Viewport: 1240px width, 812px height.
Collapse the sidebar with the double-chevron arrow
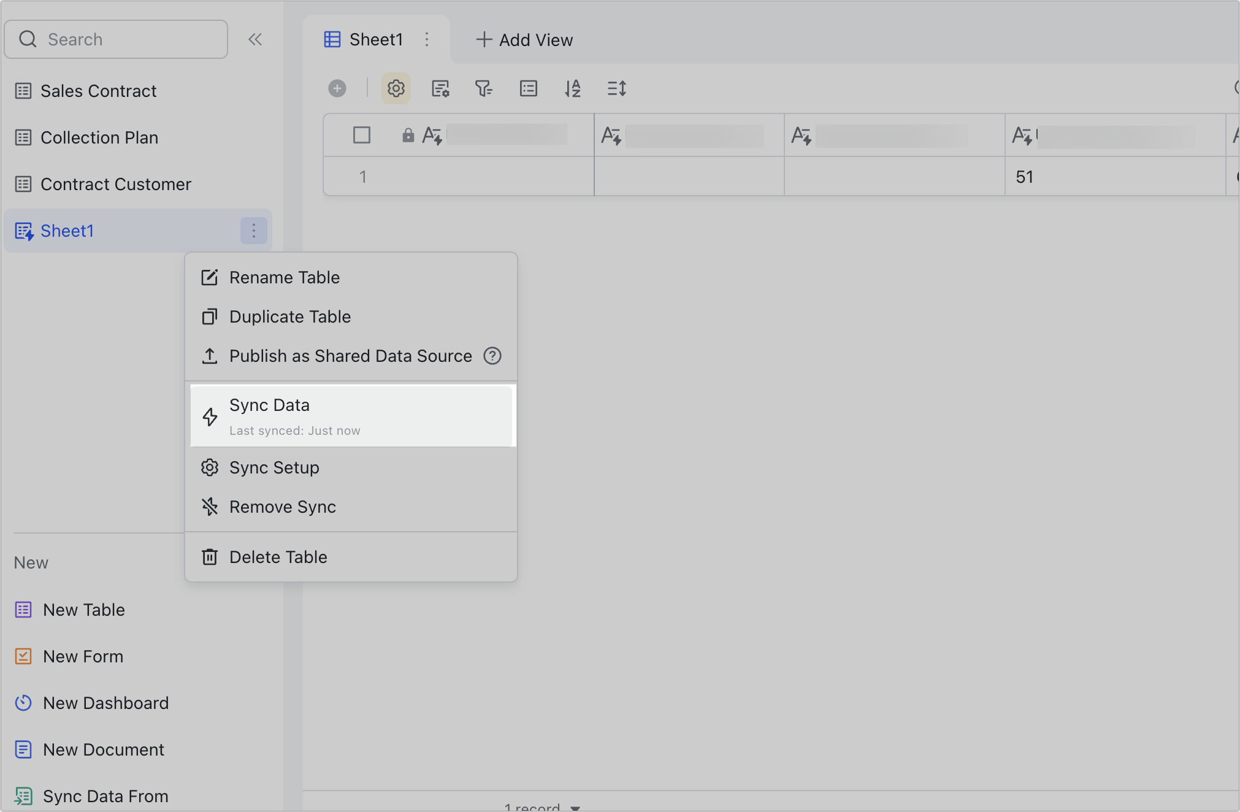point(255,39)
